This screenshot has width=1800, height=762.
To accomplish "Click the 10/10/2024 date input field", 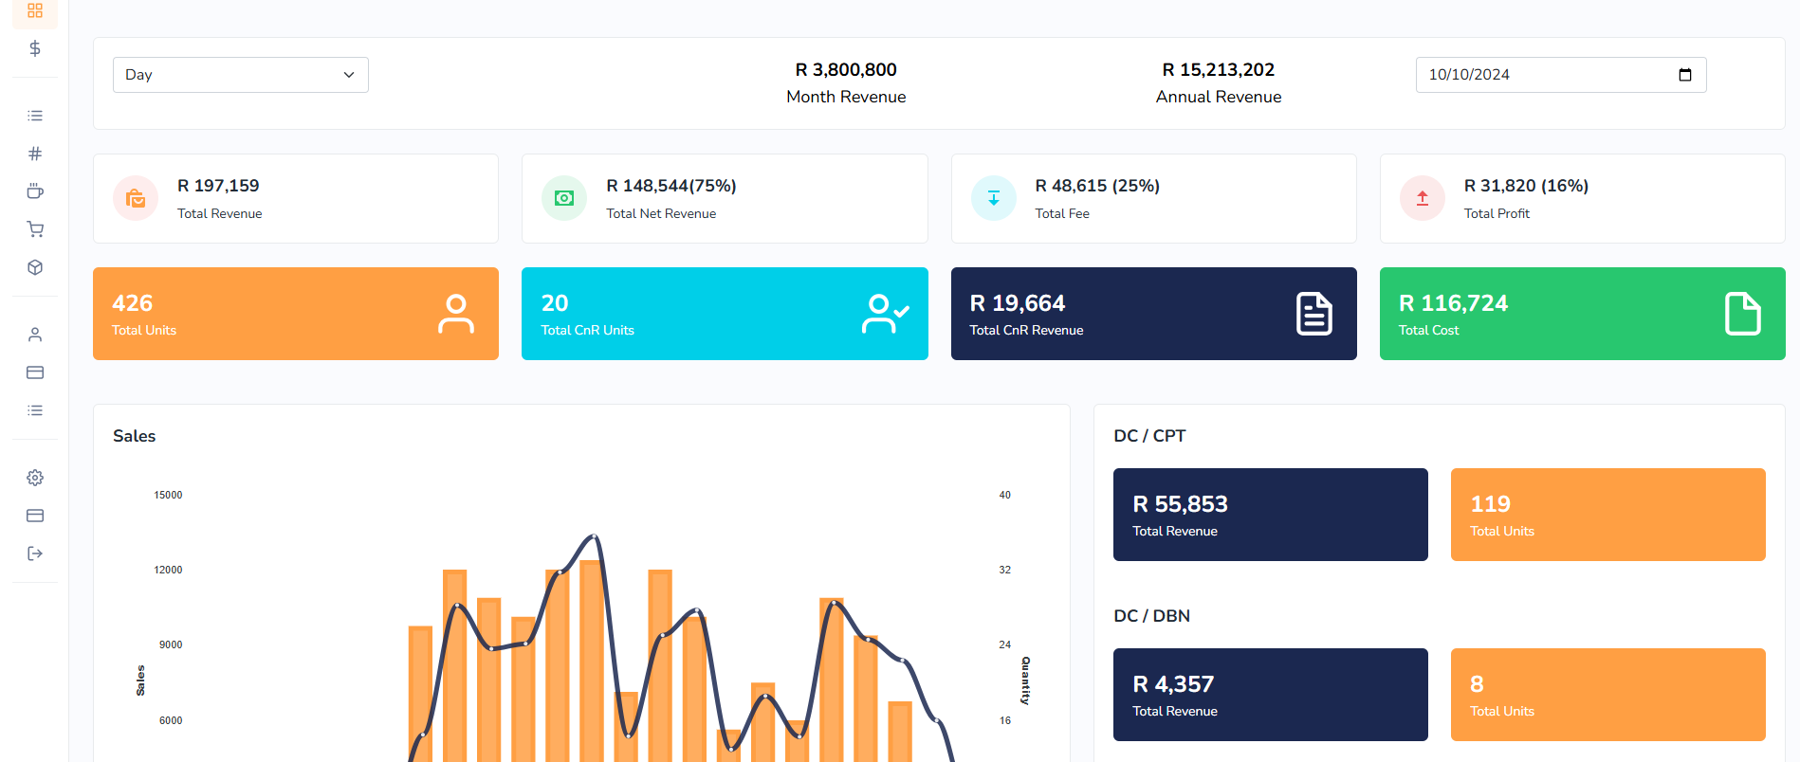I will [x=1561, y=75].
